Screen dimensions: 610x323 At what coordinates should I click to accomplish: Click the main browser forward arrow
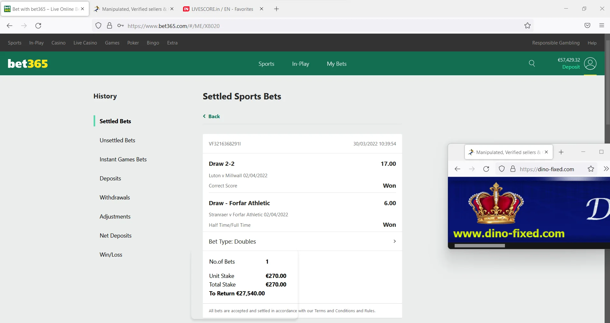coord(24,26)
